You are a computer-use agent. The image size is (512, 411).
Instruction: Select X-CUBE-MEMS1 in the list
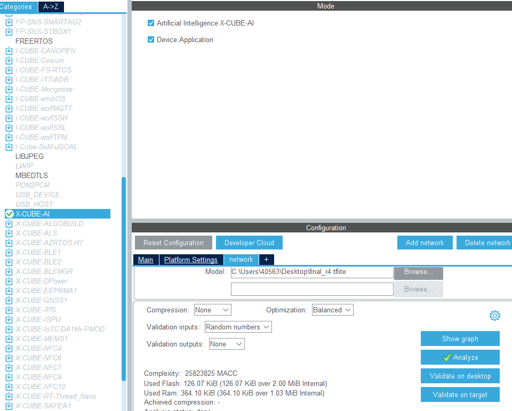pos(42,339)
